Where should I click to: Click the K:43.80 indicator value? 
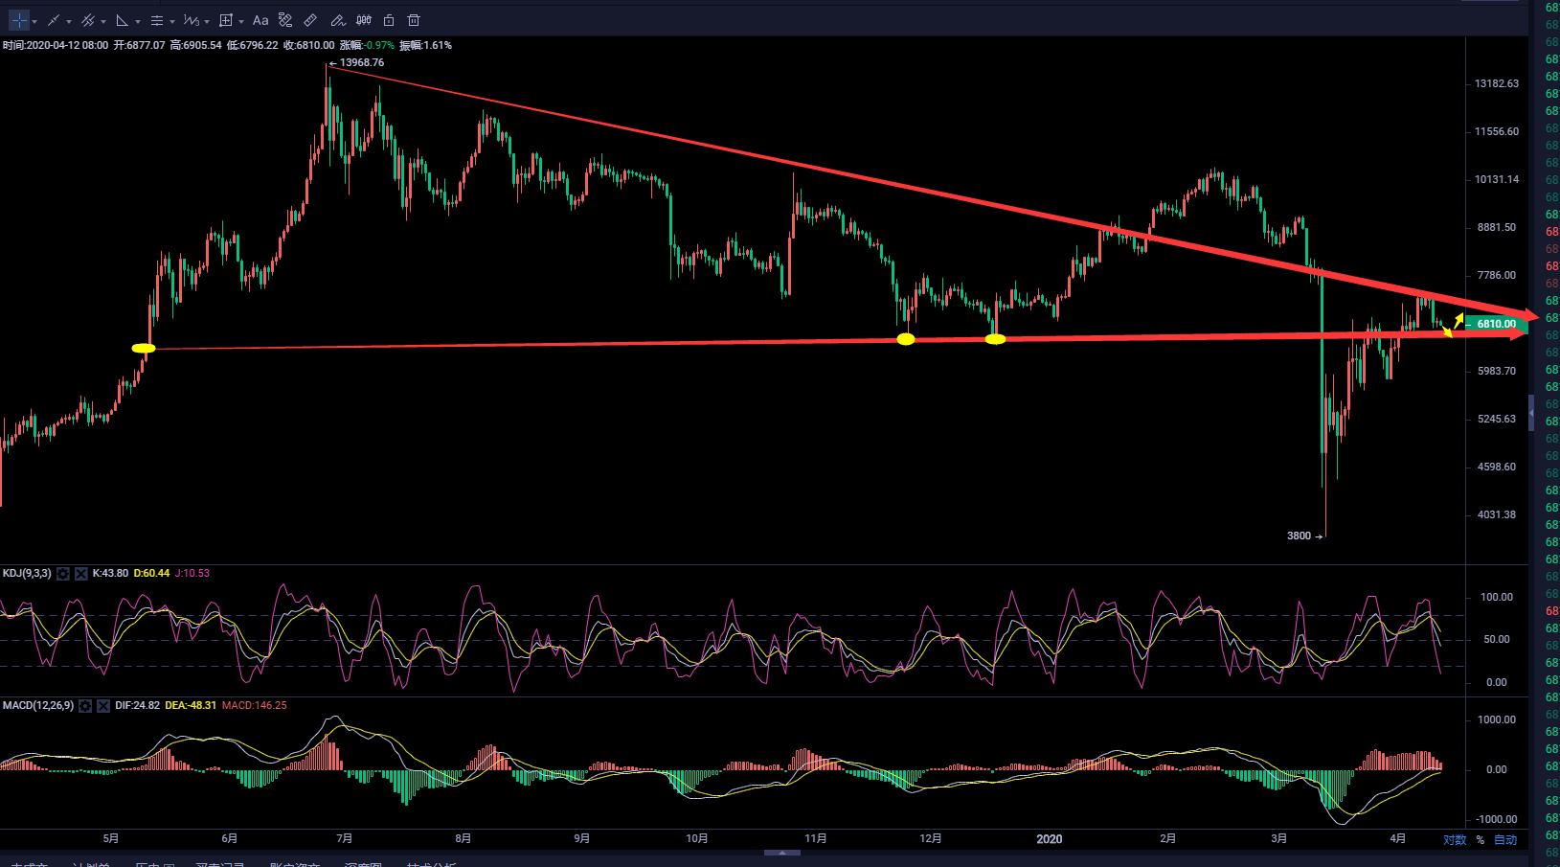[x=110, y=574]
